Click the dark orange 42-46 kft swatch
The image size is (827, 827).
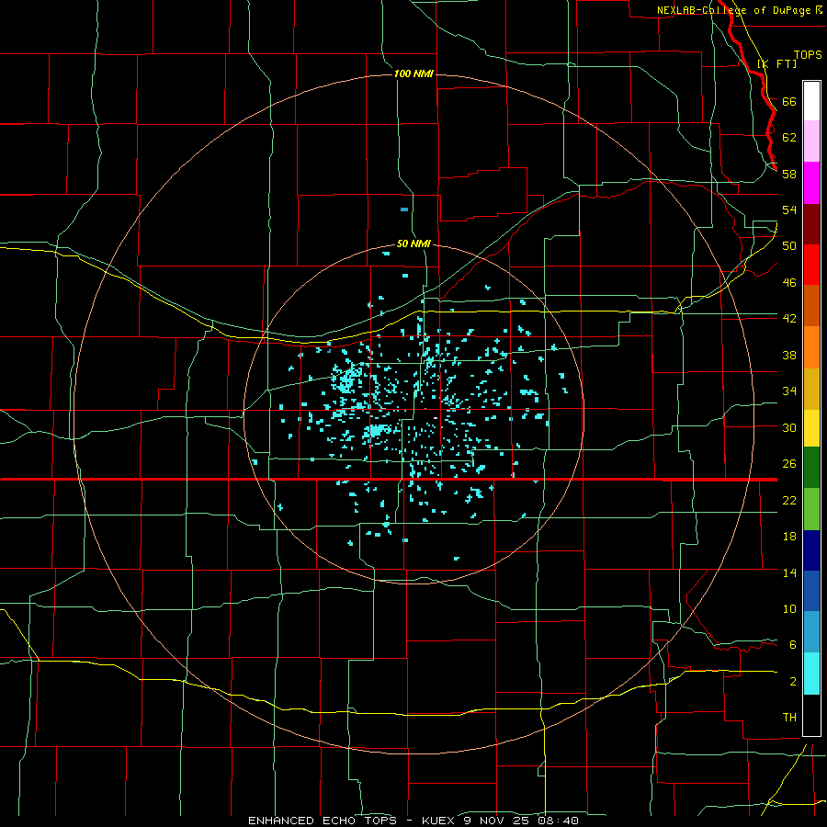tap(811, 305)
